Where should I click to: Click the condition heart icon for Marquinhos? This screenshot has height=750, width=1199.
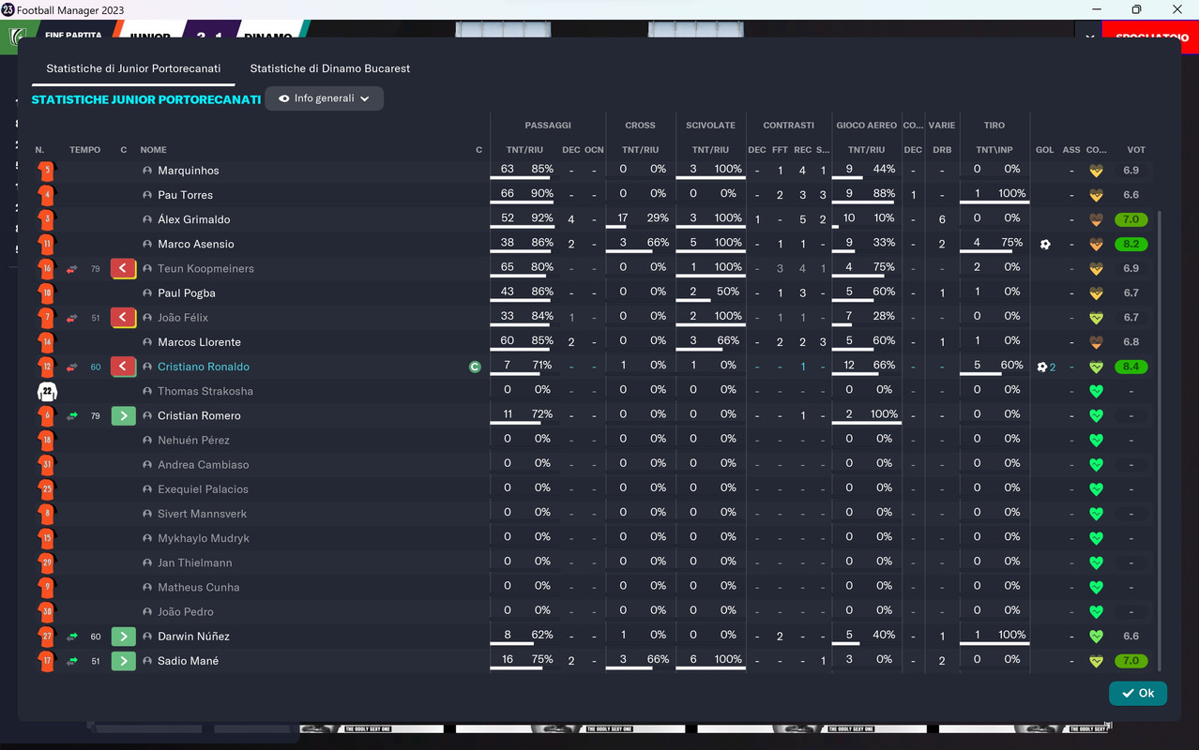click(1095, 171)
